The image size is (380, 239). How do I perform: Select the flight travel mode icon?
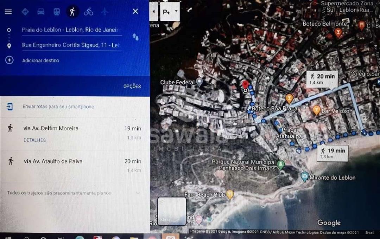[x=104, y=12]
